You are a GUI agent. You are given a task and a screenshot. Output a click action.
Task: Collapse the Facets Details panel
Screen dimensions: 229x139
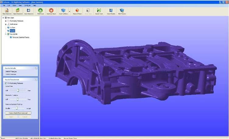36,68
